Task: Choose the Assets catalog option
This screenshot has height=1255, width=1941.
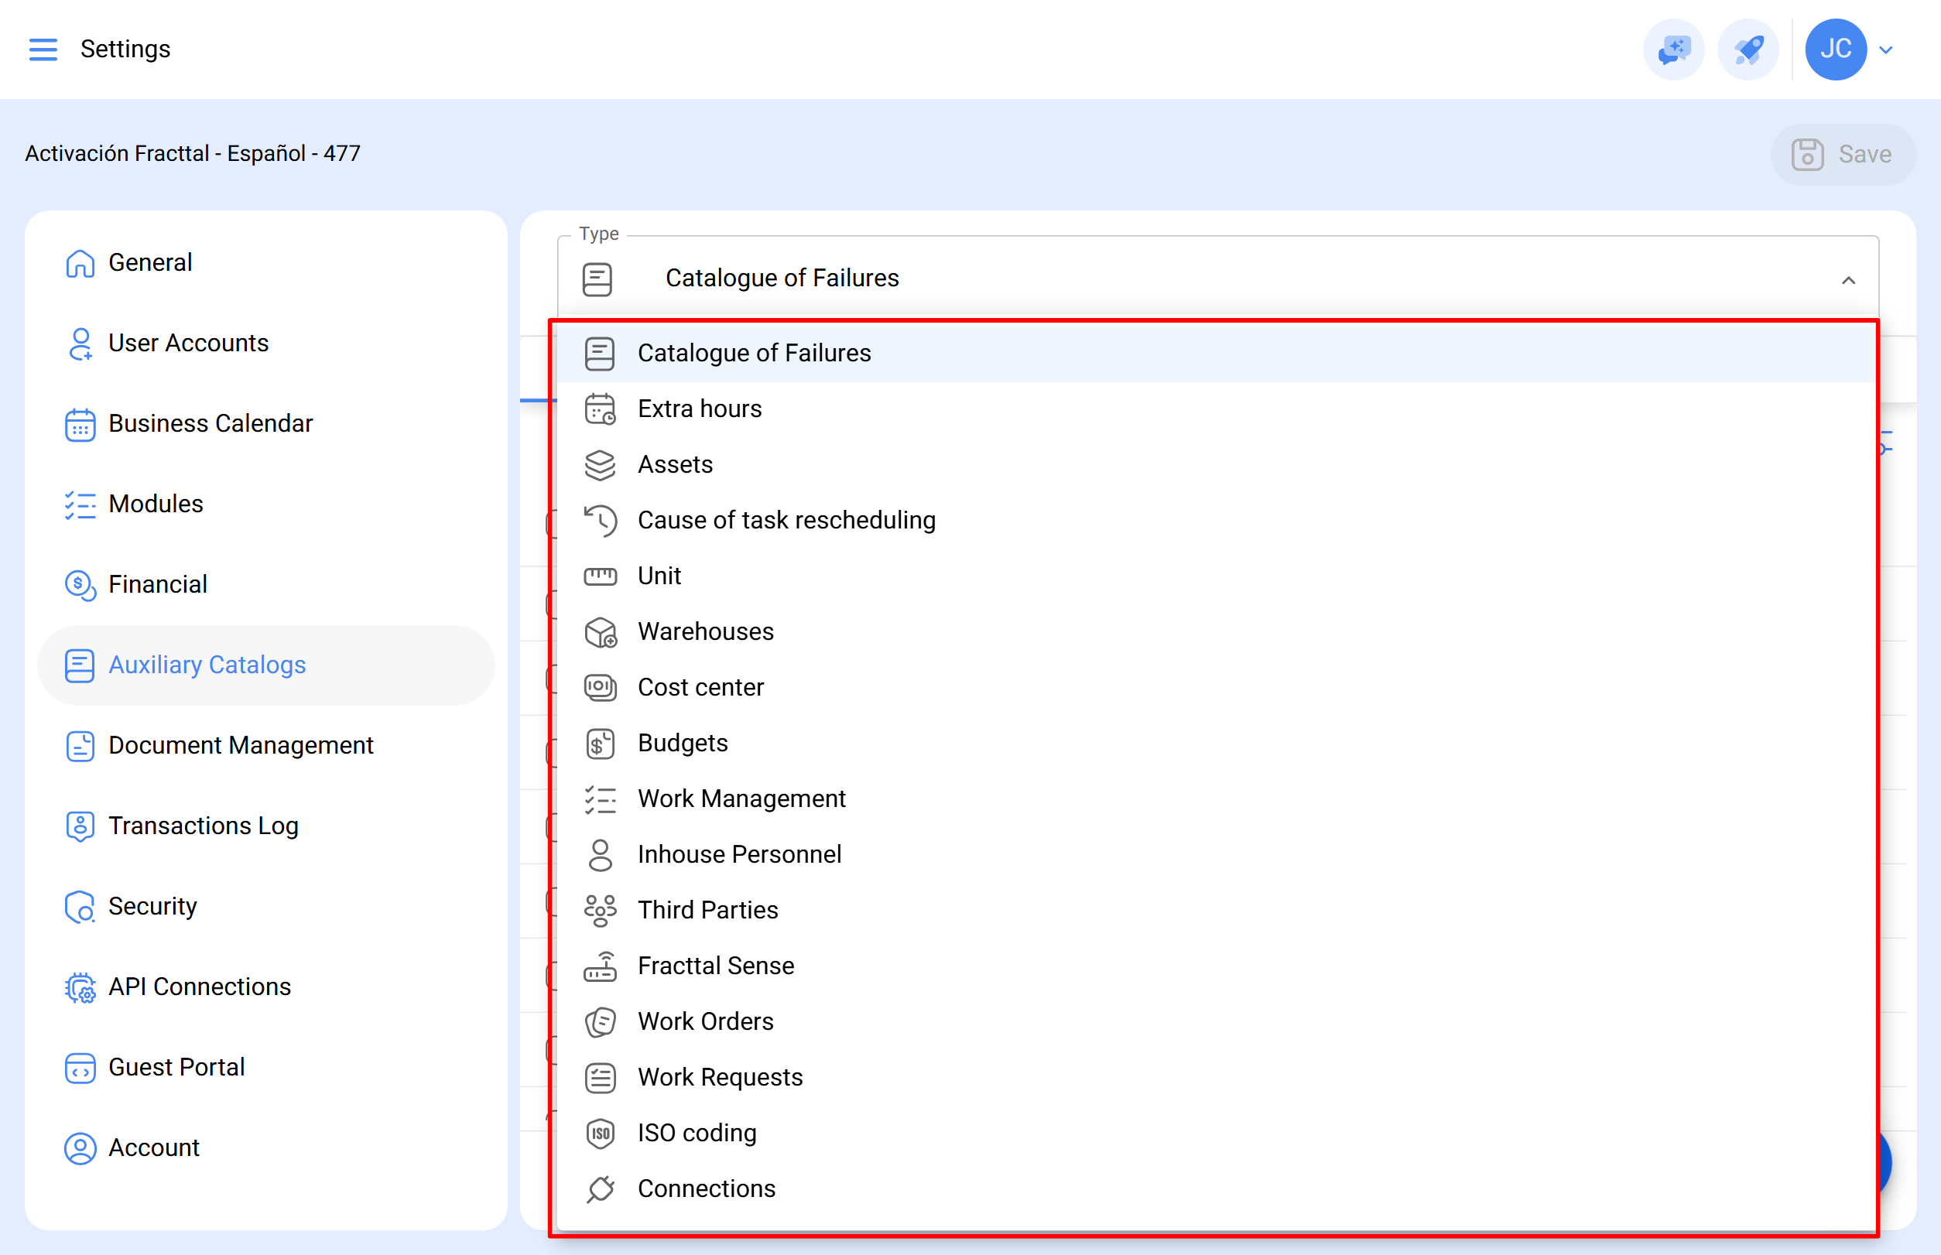Action: 674,464
